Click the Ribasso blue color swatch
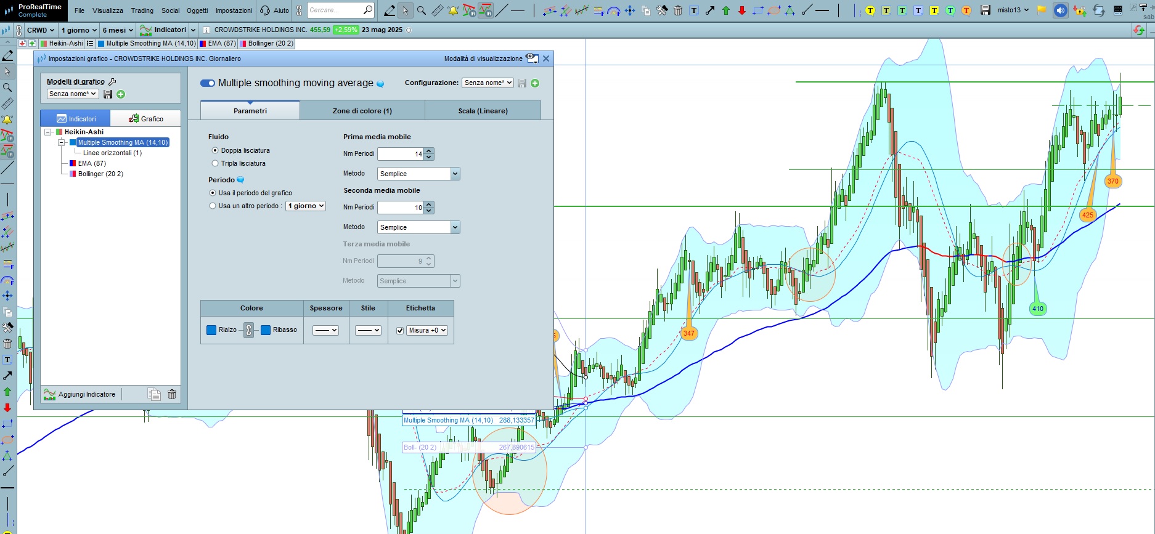 pyautogui.click(x=266, y=330)
